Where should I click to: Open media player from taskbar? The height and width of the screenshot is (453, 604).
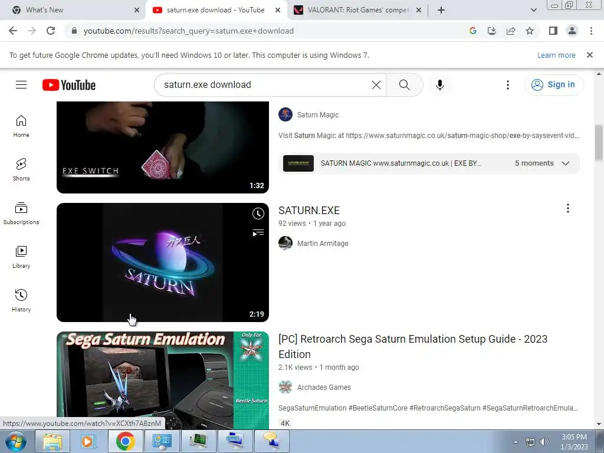click(88, 441)
